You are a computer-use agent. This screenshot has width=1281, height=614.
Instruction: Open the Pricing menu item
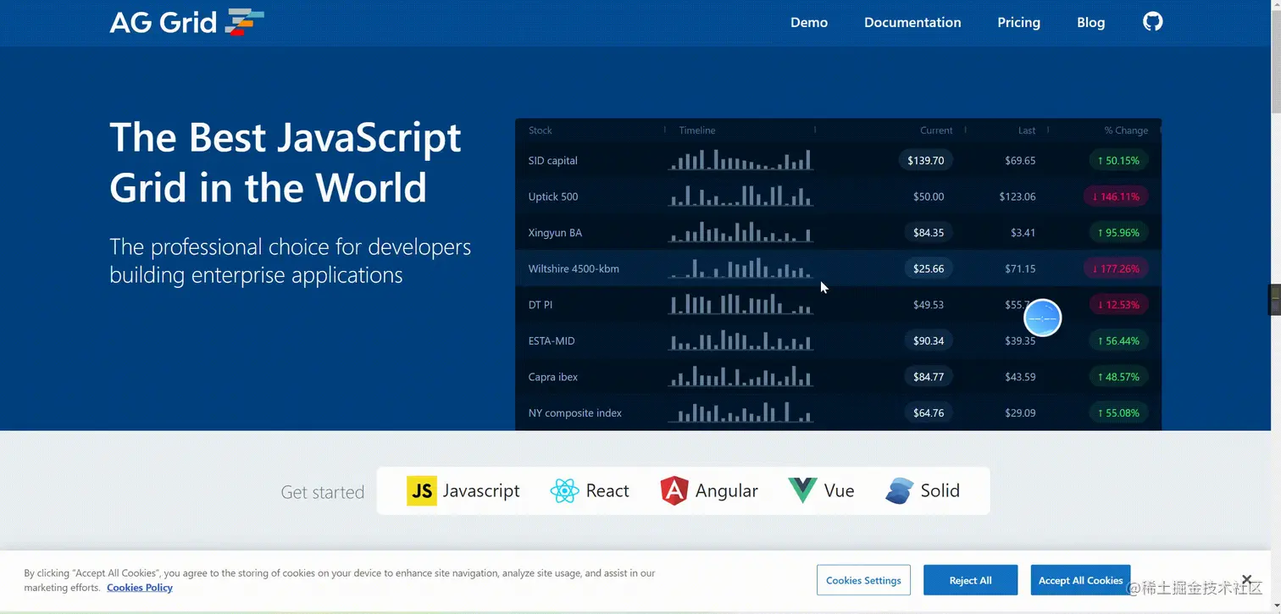coord(1018,23)
